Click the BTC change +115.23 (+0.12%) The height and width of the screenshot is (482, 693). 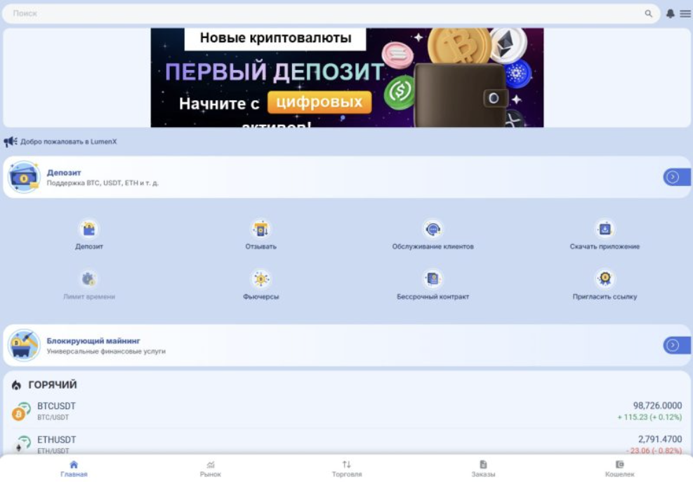coord(649,417)
